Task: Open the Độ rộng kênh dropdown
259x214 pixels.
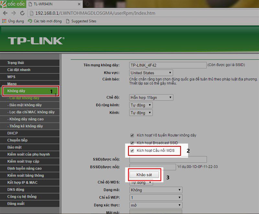Action: (x=141, y=105)
